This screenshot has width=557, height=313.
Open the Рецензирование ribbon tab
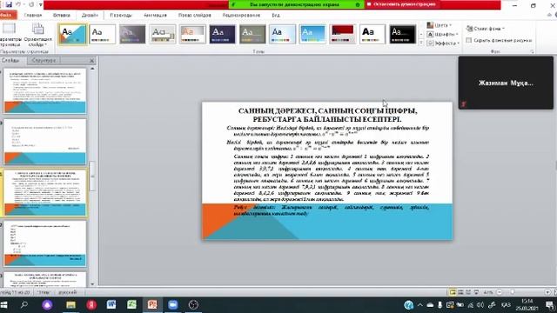(x=241, y=16)
